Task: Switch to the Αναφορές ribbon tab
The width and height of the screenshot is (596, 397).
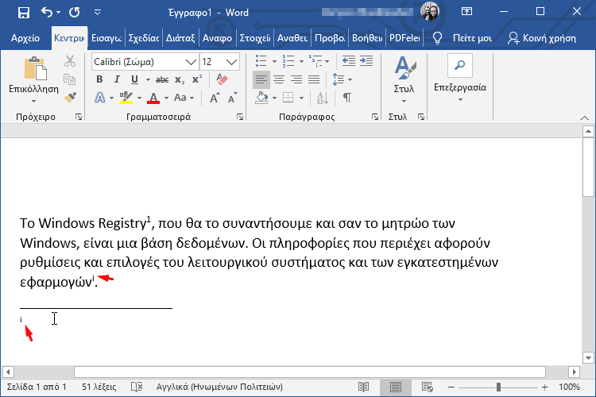Action: point(217,38)
